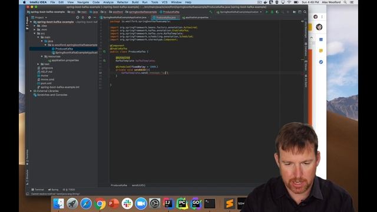Expand the .mvn folder
The height and width of the screenshot is (212, 377).
pyautogui.click(x=35, y=29)
